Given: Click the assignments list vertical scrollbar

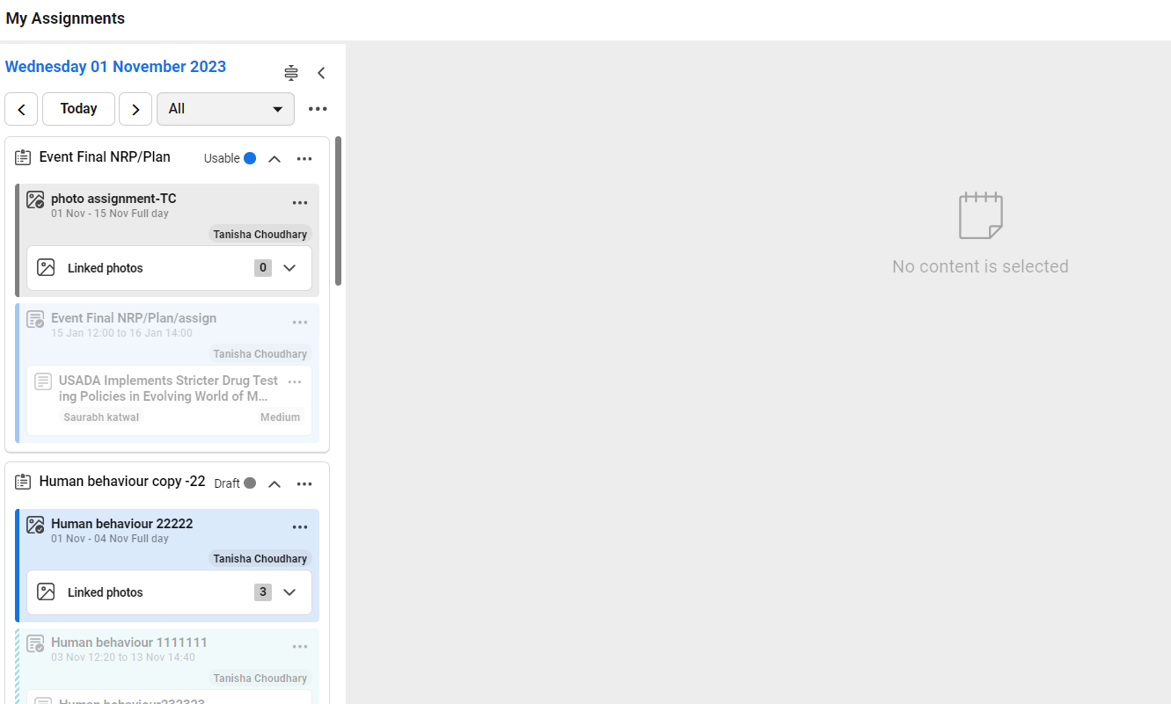Looking at the screenshot, I should pos(339,211).
